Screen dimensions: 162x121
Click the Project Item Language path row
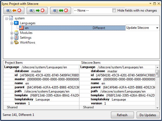pyautogui.click(x=41, y=67)
